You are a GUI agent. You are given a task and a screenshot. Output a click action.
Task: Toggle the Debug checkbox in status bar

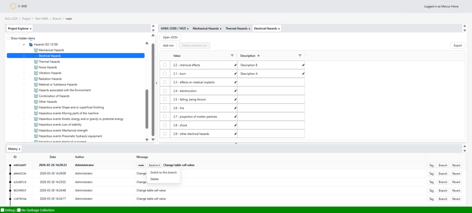click(x=3, y=210)
